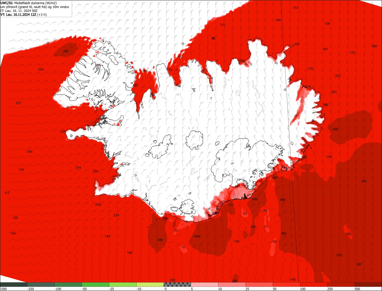Click the map value 180

[x=130, y=253]
